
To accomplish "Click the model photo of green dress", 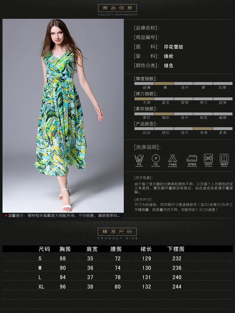I will pyautogui.click(x=63, y=116).
